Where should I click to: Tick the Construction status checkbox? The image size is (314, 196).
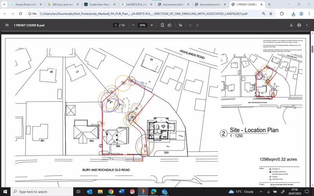270,179
